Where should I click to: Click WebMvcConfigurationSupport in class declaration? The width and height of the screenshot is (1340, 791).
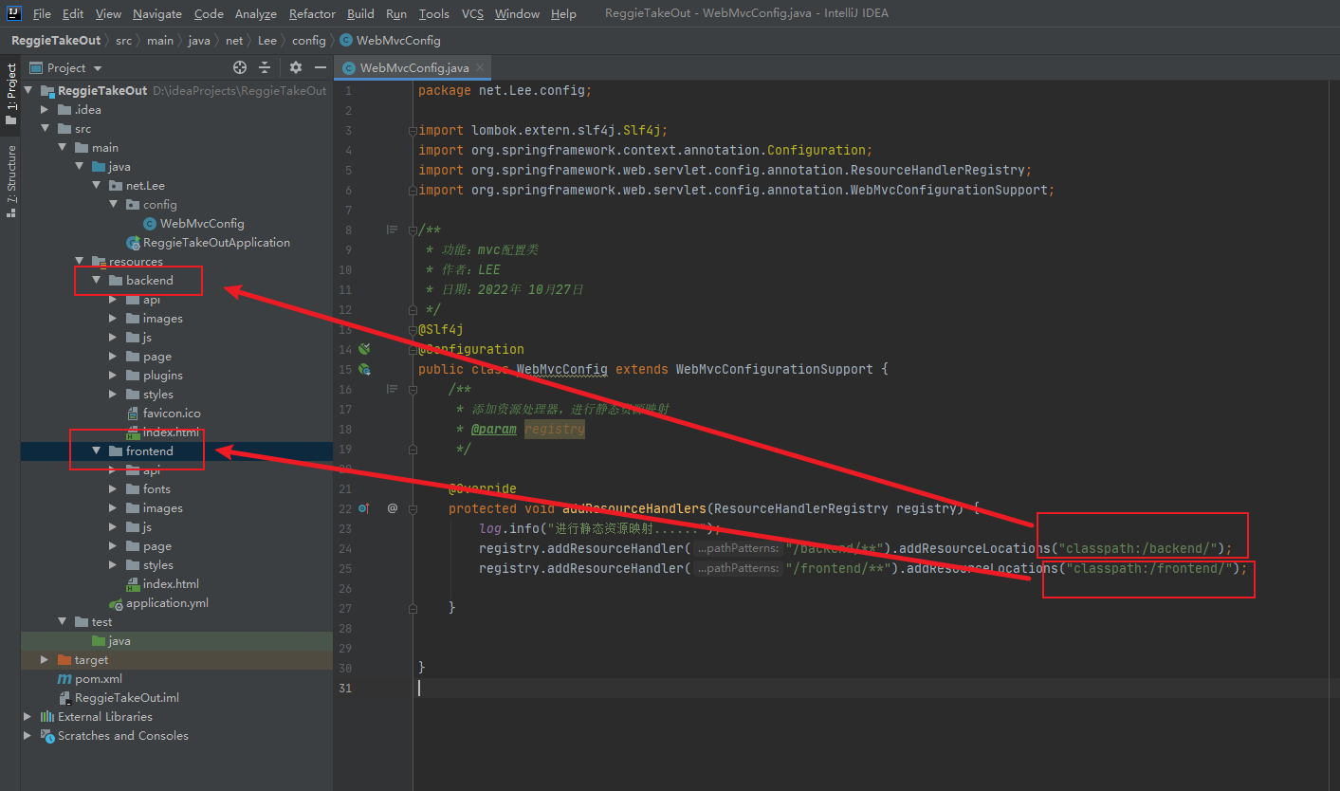pyautogui.click(x=775, y=369)
